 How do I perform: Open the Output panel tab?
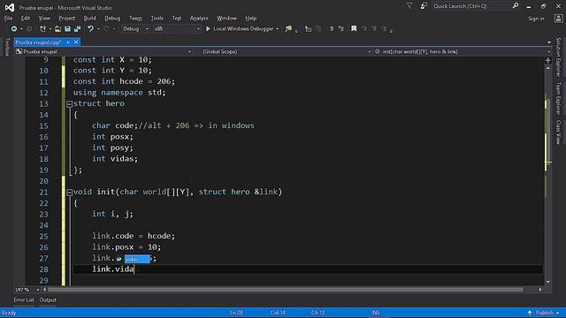click(x=48, y=300)
